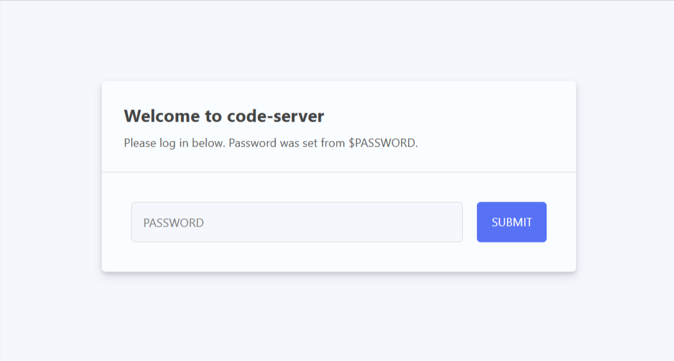Submit the code-server login form
674x361 pixels.
click(511, 222)
